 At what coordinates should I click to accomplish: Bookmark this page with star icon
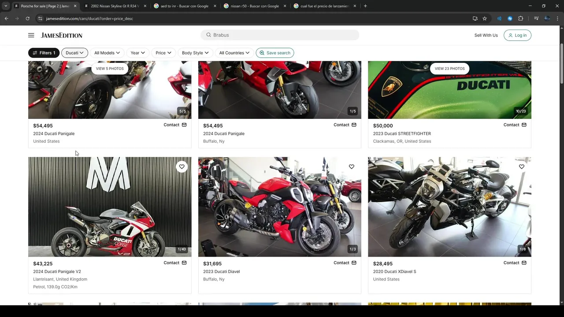point(485,18)
